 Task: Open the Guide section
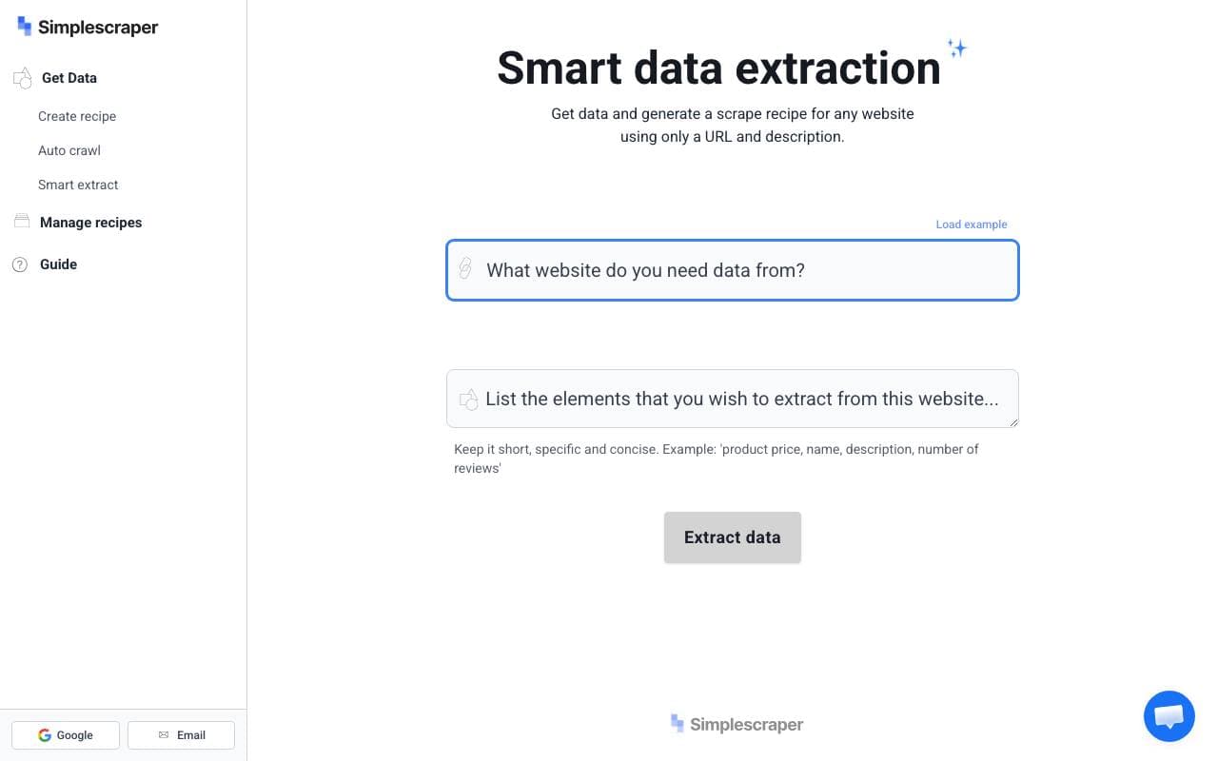pos(58,264)
